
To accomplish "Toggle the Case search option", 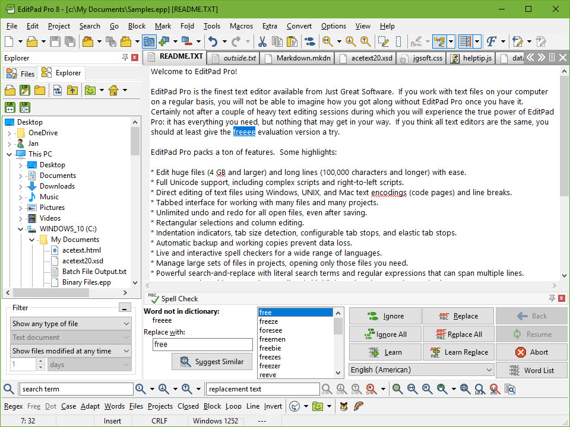I will coord(68,406).
